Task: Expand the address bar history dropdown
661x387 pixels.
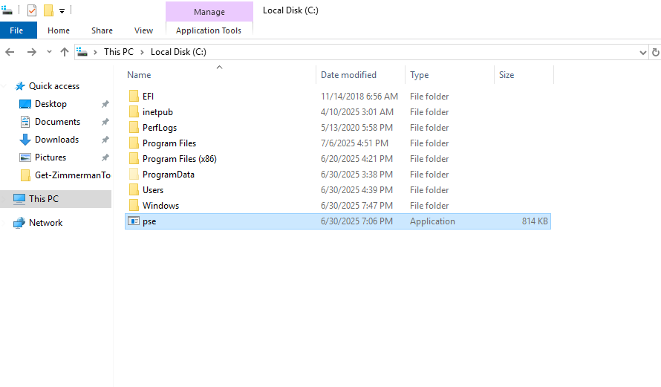Action: 643,52
